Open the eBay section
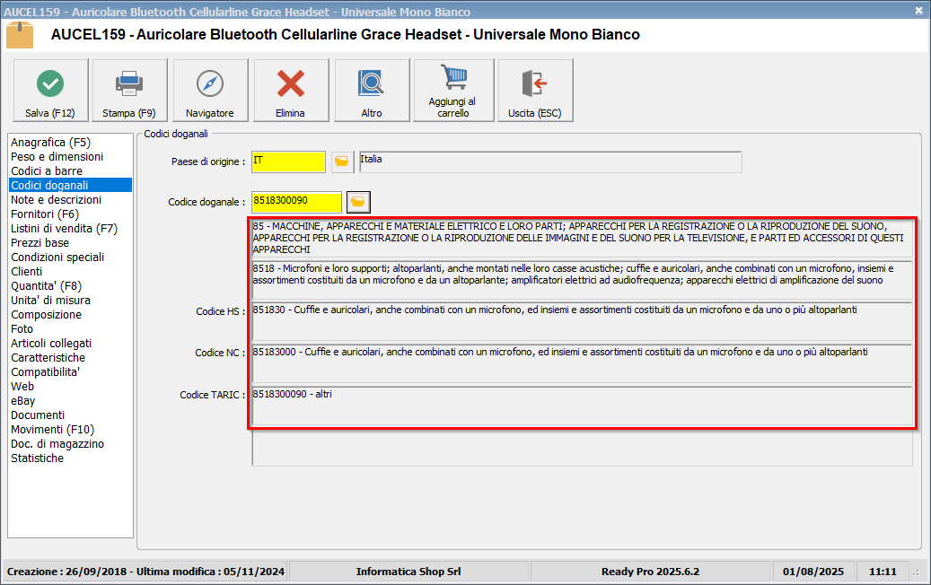The width and height of the screenshot is (931, 585). tap(23, 401)
